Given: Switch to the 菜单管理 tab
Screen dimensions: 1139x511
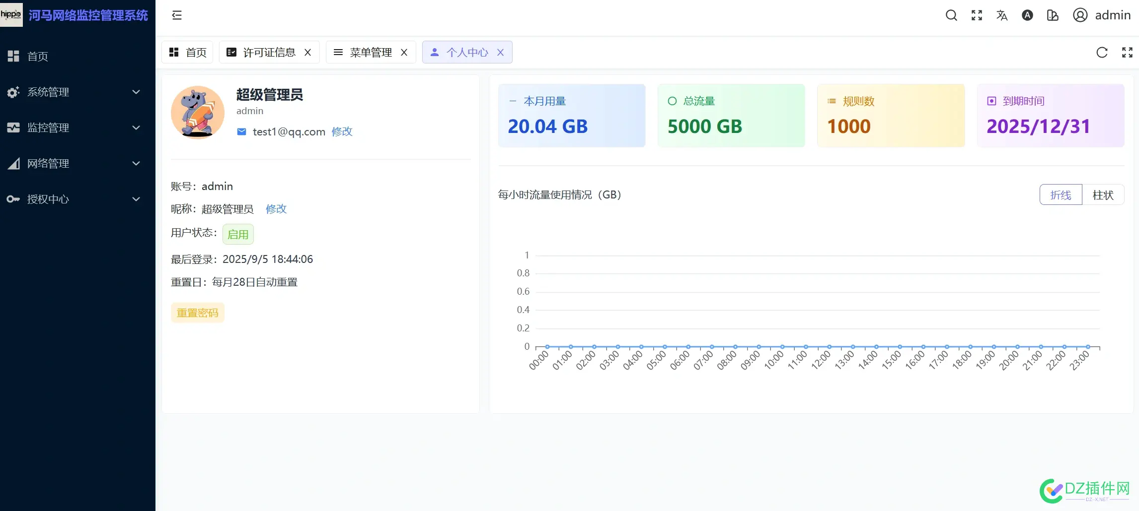Looking at the screenshot, I should pyautogui.click(x=370, y=52).
